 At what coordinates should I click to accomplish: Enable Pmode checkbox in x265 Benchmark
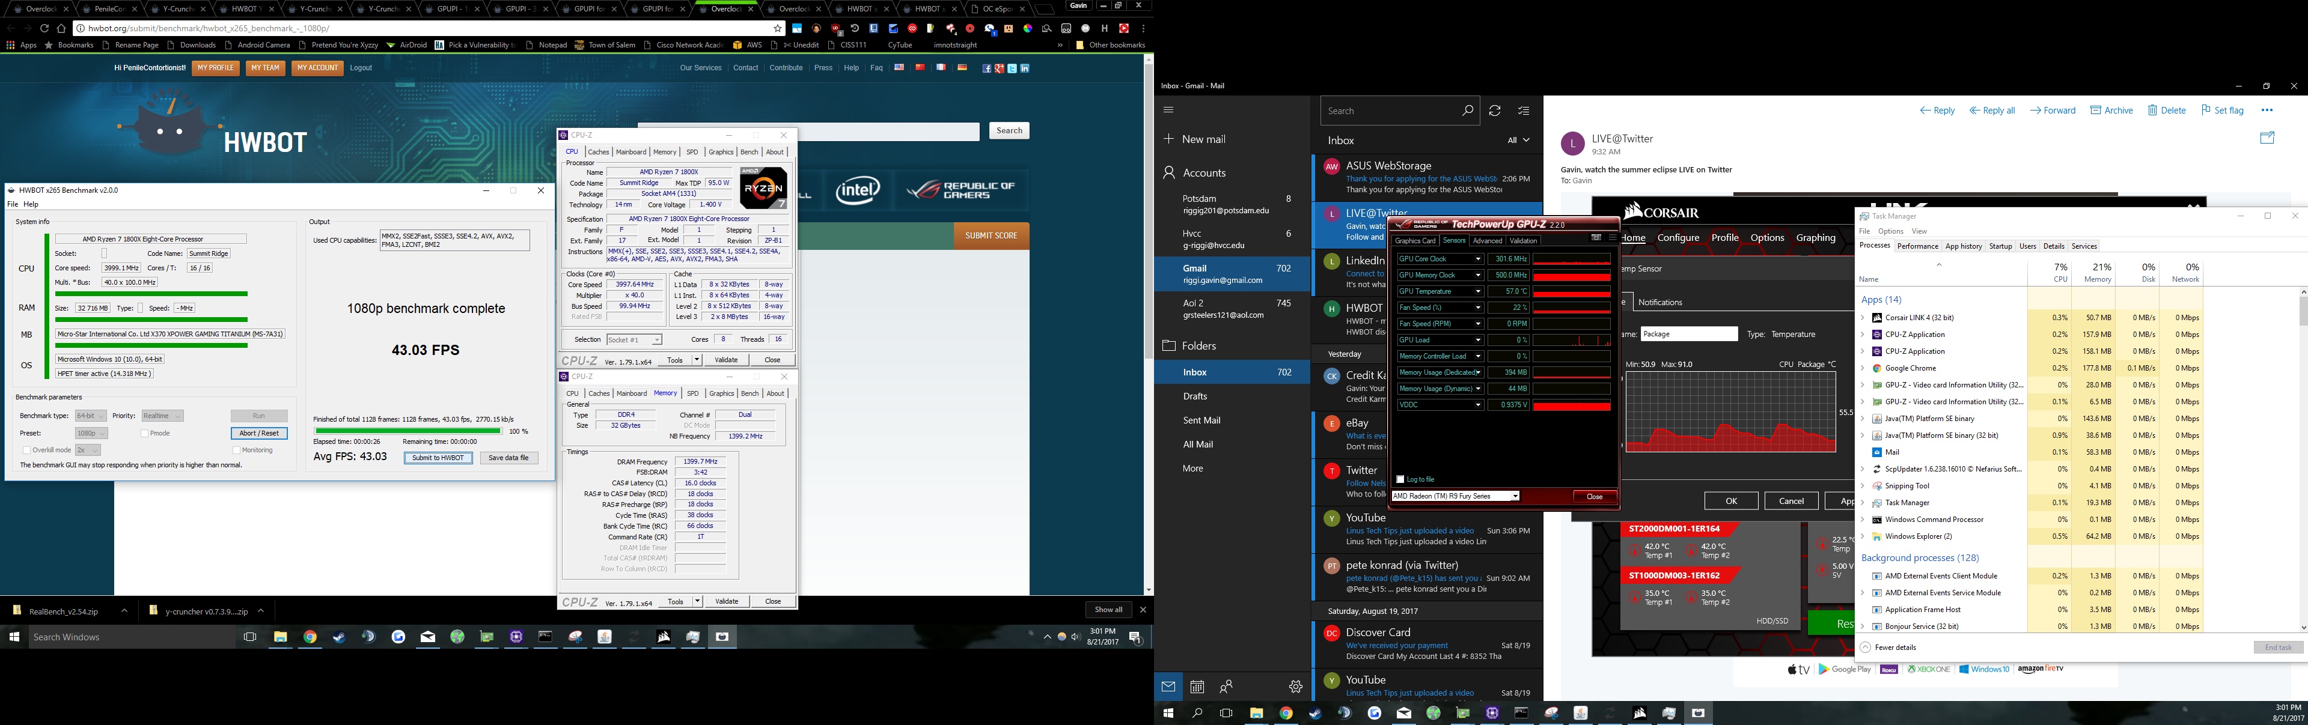(144, 433)
